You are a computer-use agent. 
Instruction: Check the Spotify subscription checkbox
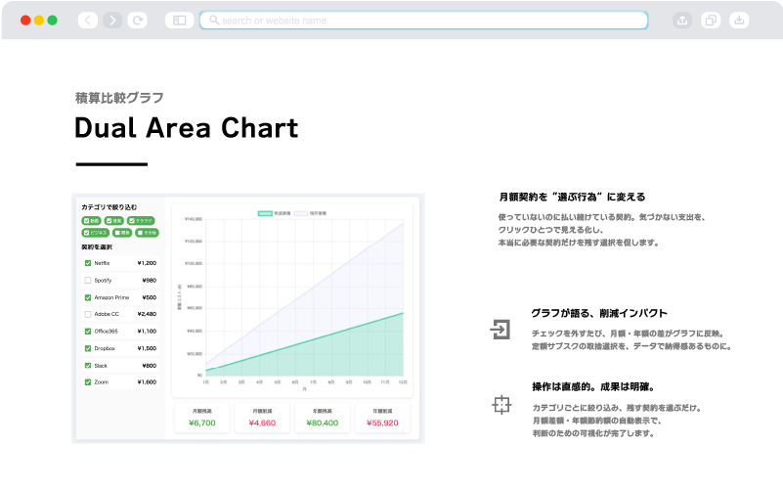(x=88, y=280)
